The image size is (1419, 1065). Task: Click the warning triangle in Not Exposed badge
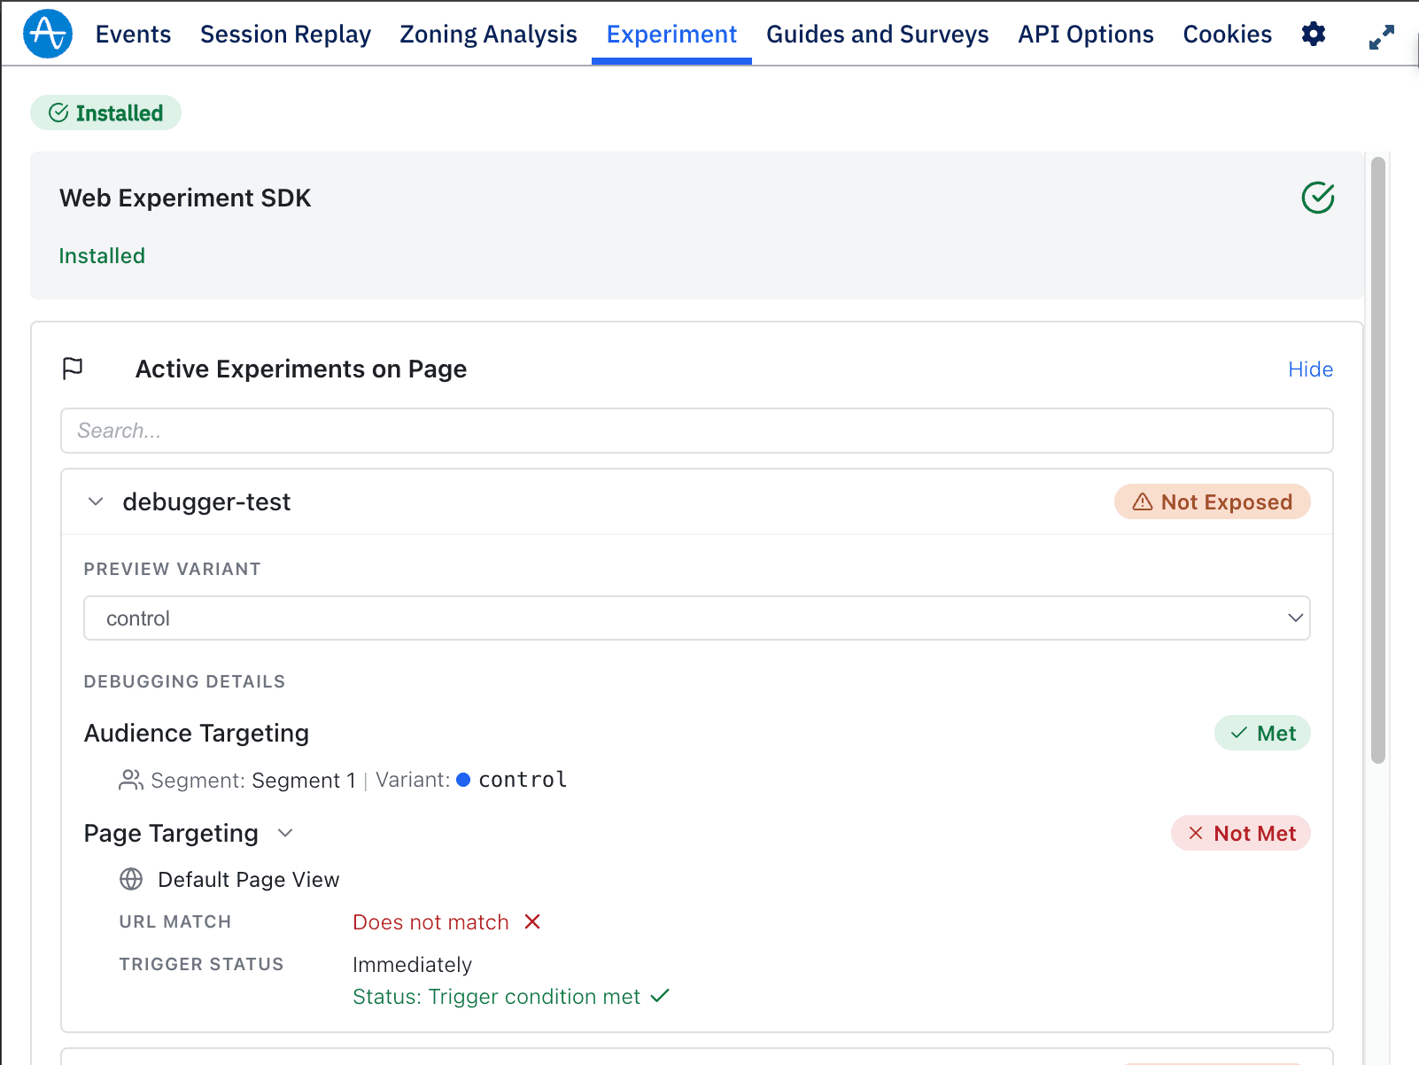click(x=1143, y=502)
